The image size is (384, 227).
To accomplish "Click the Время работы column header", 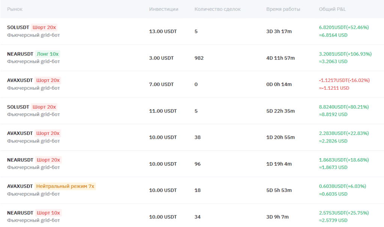I will (x=283, y=9).
